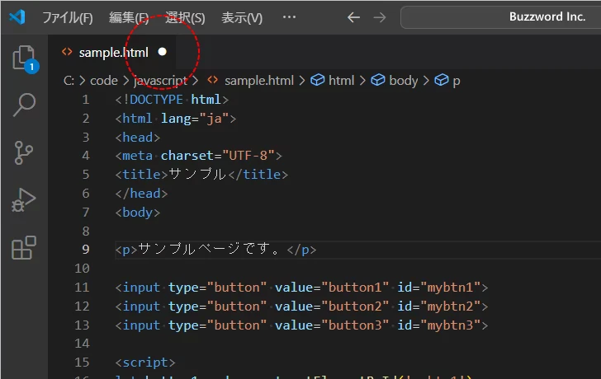The image size is (601, 379).
Task: Go back with the left arrow
Action: pyautogui.click(x=353, y=17)
